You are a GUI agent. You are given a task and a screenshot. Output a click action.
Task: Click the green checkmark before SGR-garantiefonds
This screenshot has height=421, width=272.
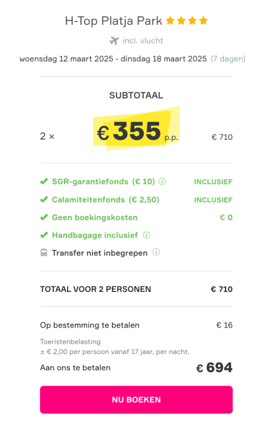pos(44,182)
